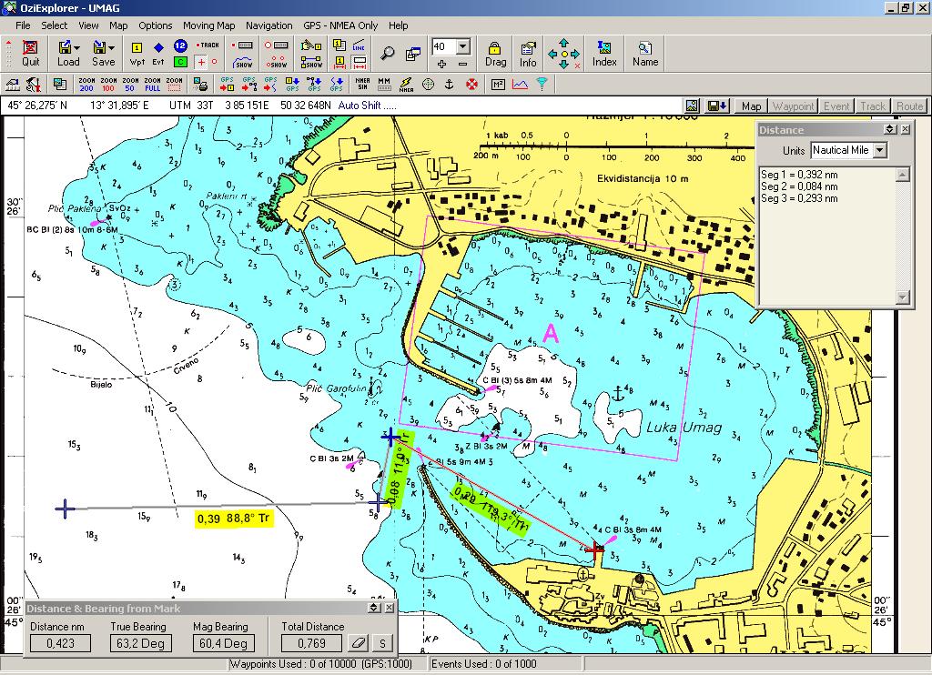The image size is (932, 675).
Task: Click the lifebuoy man overboard icon
Action: tap(471, 85)
